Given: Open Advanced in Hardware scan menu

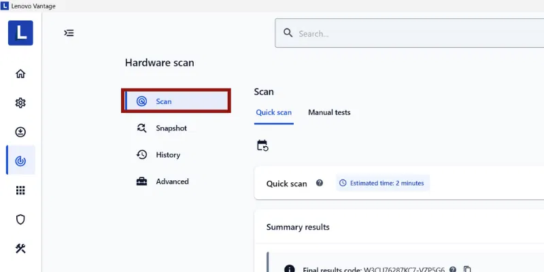Looking at the screenshot, I should [x=172, y=182].
